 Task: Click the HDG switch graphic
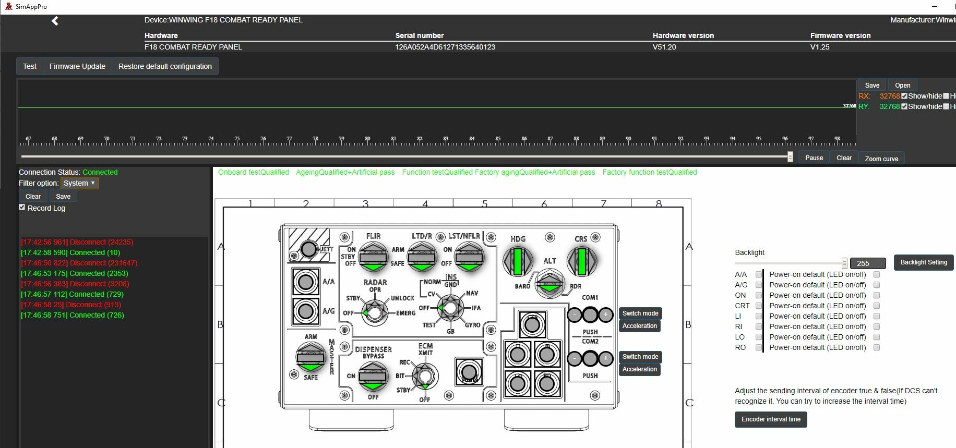tap(518, 261)
